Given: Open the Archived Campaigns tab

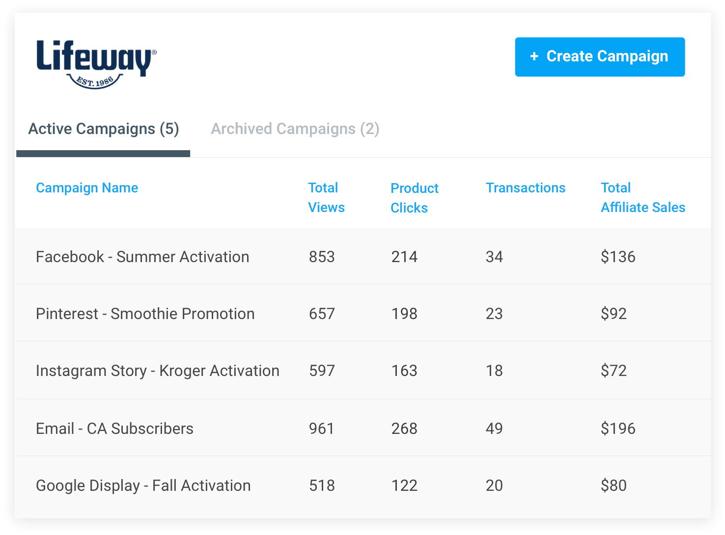Looking at the screenshot, I should [295, 129].
